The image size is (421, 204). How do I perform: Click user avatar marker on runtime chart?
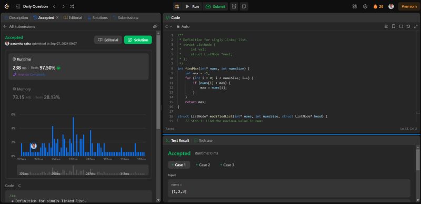(34, 146)
